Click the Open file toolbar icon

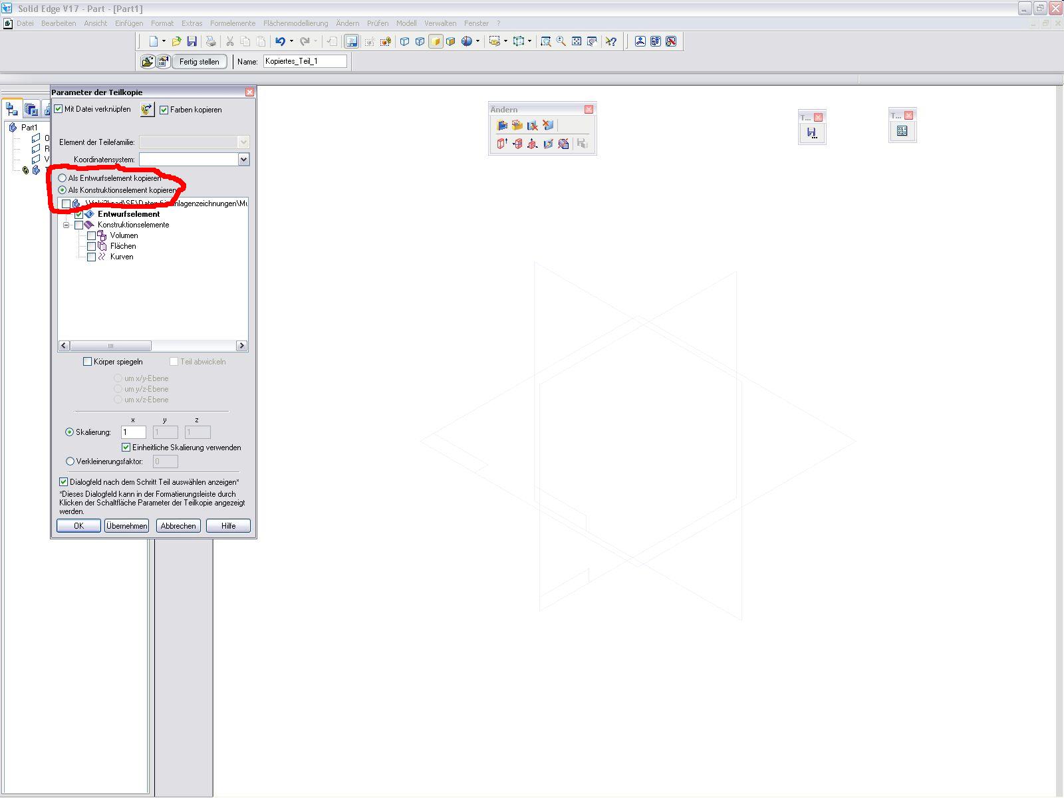coord(176,41)
